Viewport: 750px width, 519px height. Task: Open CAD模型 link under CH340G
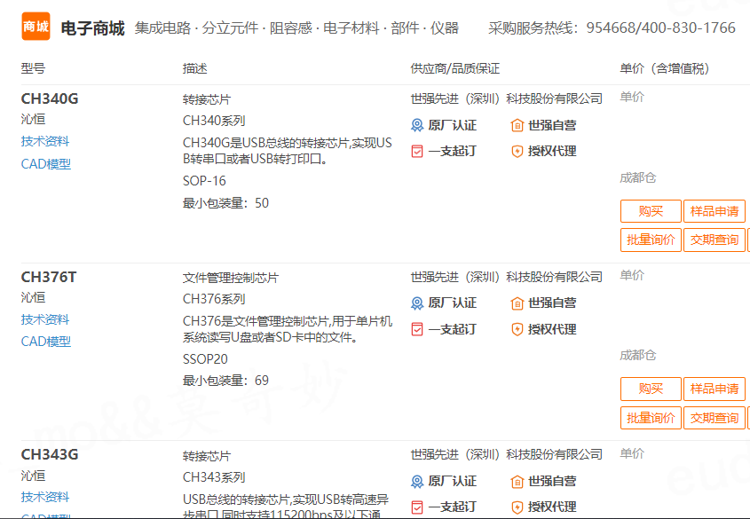[46, 164]
